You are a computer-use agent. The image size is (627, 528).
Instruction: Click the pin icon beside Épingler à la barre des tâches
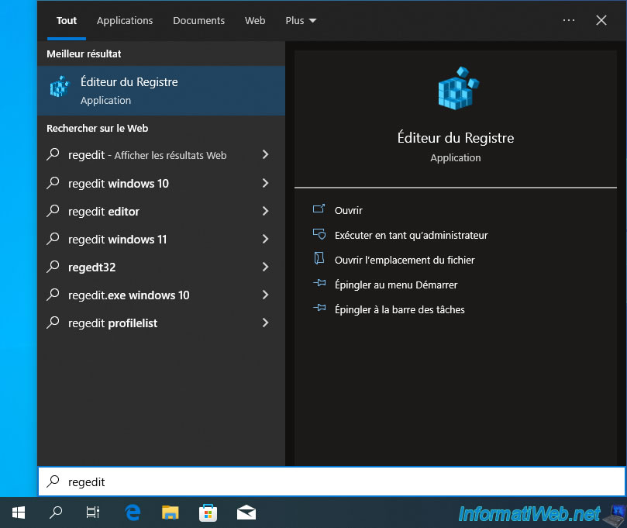(x=319, y=308)
